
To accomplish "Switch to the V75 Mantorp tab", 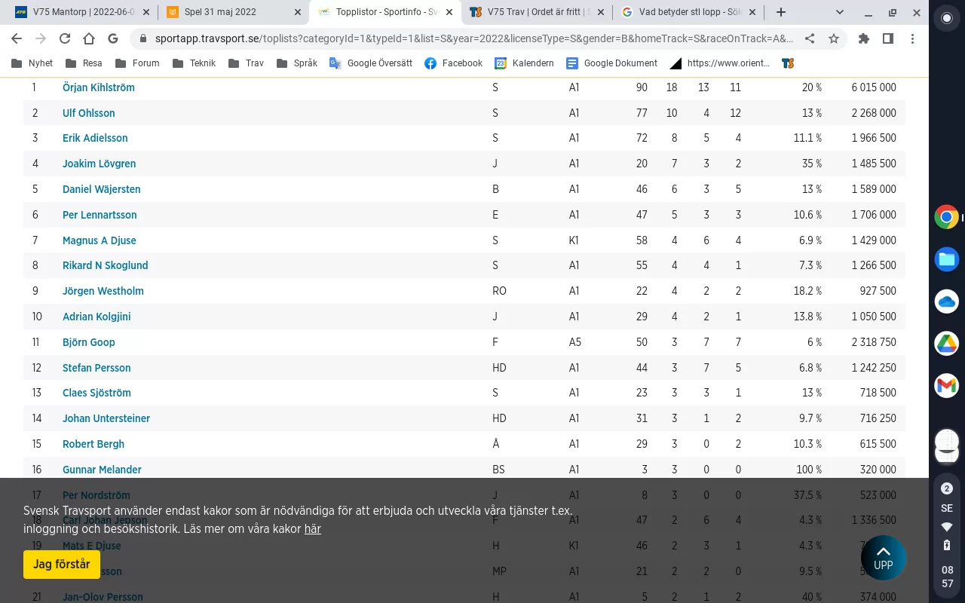I will click(x=79, y=12).
